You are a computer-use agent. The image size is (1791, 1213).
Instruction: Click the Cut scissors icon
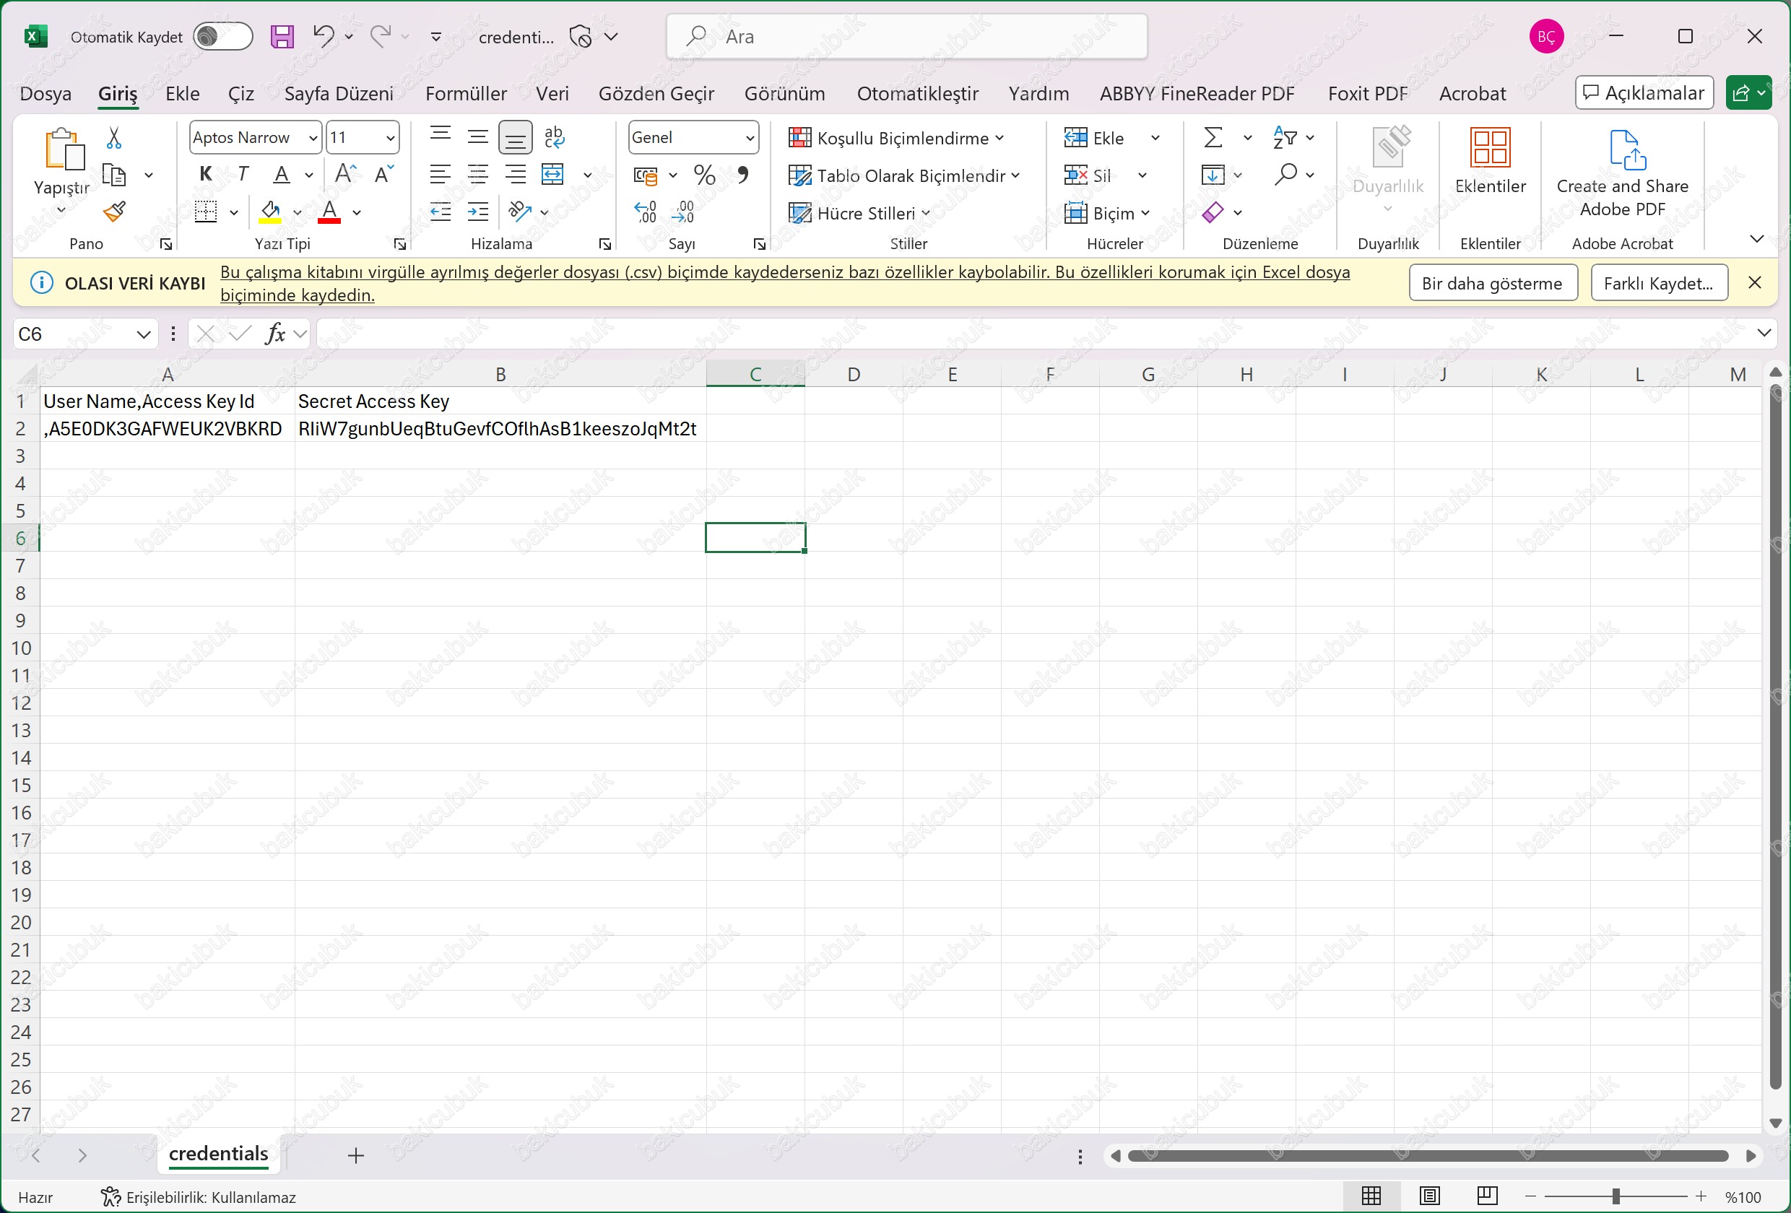pyautogui.click(x=114, y=138)
